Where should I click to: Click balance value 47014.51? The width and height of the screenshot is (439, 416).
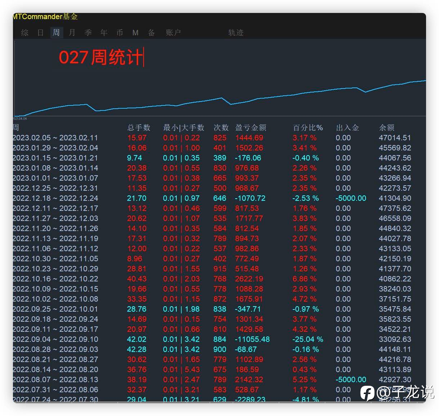coord(395,137)
